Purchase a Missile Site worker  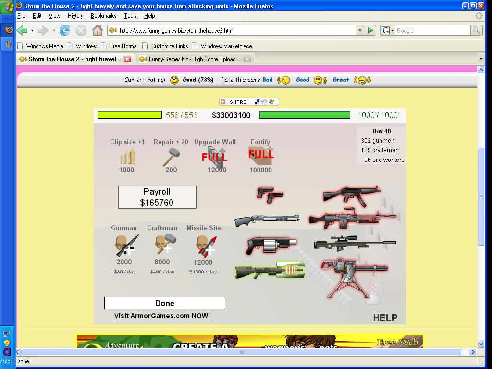tap(206, 246)
